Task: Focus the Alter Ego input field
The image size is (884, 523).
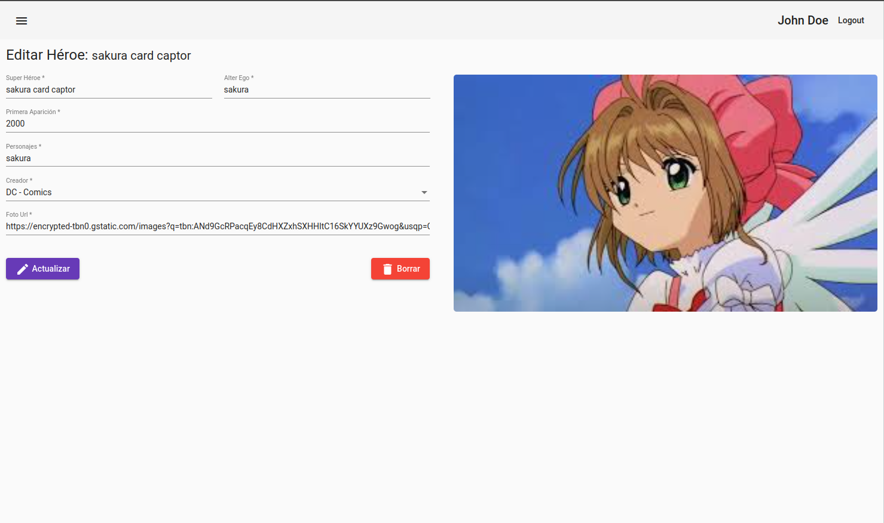Action: (327, 90)
